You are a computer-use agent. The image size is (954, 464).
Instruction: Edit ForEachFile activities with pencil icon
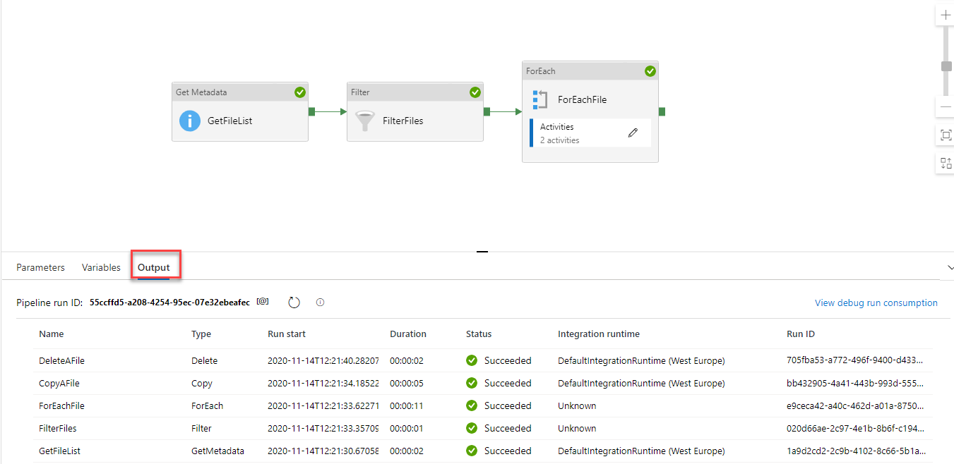[633, 133]
